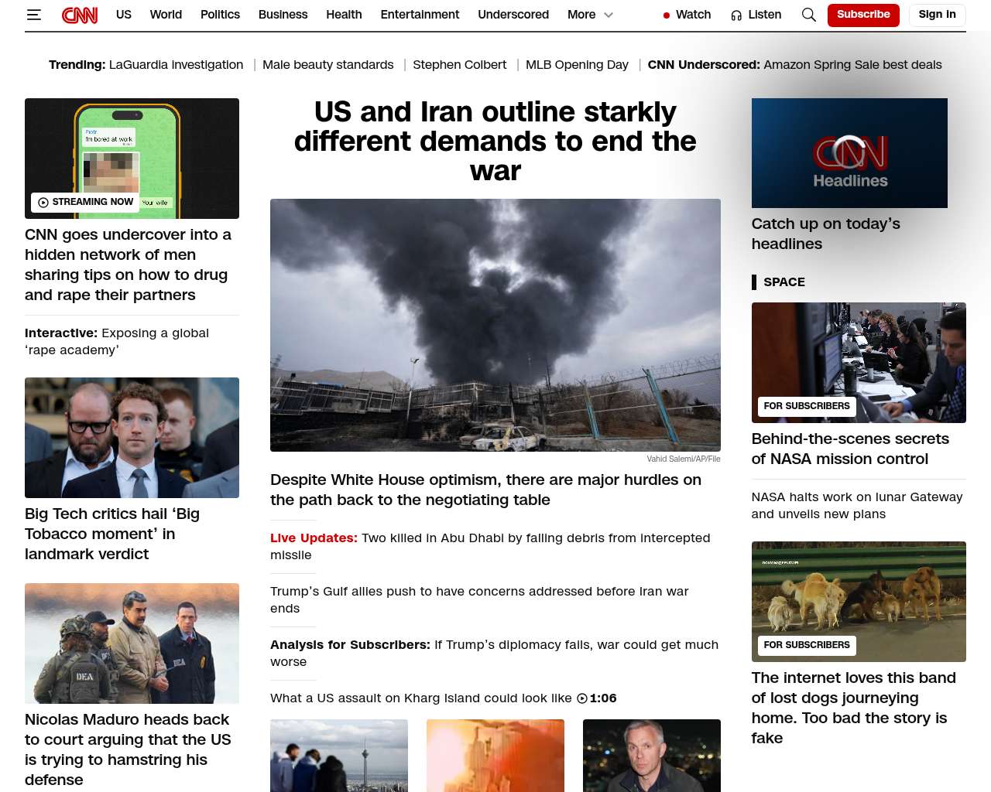Open the CNN Headlines video thumbnail
Image resolution: width=991 pixels, height=792 pixels.
[849, 153]
